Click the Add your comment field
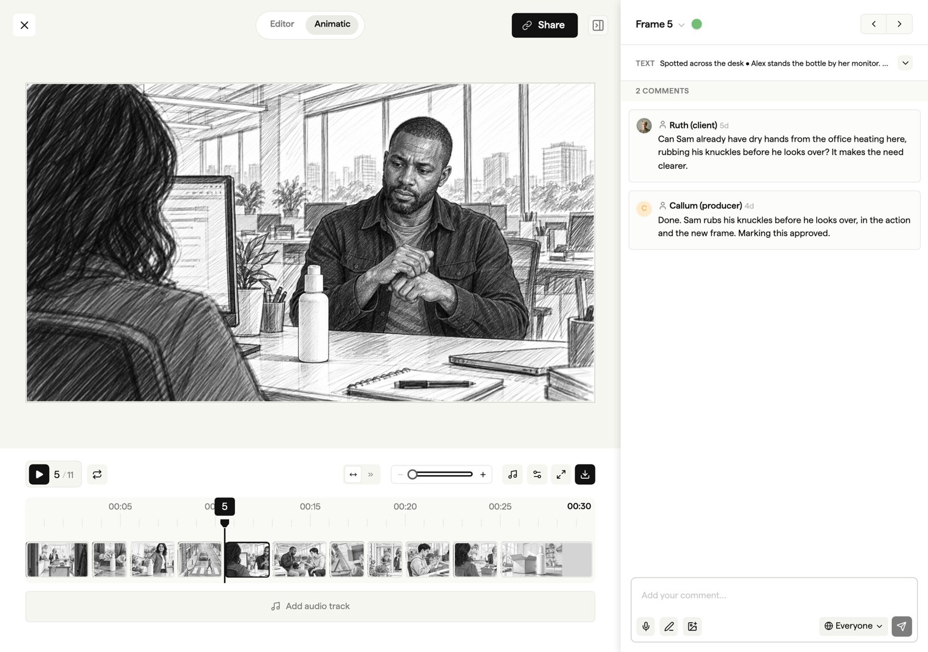 tap(774, 595)
